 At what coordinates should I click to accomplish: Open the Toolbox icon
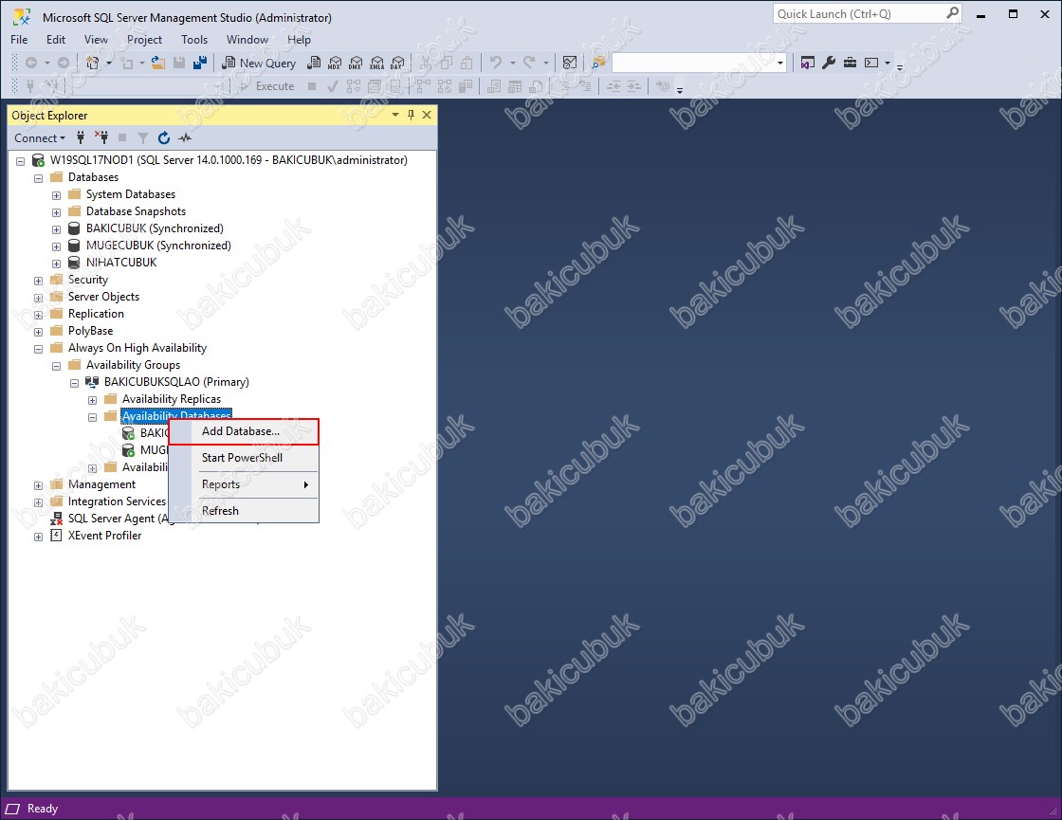point(850,63)
